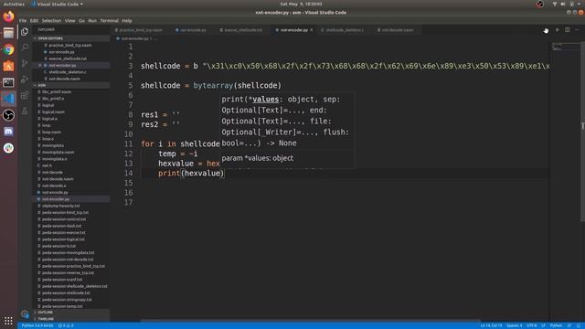This screenshot has height=329, width=585.
Task: Launch Google Chrome from dock
Action: (8, 49)
